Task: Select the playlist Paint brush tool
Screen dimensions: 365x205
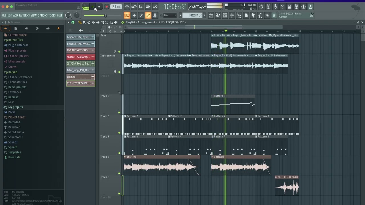Action: (84, 22)
